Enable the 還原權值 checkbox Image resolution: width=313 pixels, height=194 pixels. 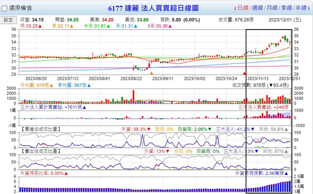pyautogui.click(x=4, y=8)
